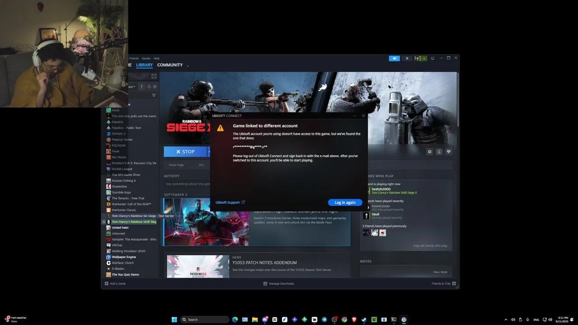Select Warface: Clutch in library list
Image resolution: width=578 pixels, height=325 pixels.
123,263
